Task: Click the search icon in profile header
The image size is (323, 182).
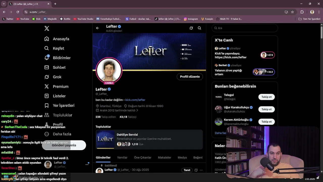Action: click(x=199, y=28)
